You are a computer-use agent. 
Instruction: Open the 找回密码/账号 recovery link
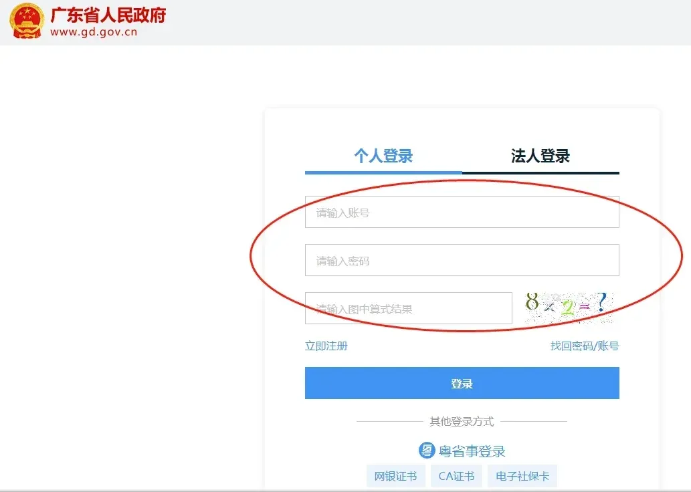tap(583, 346)
